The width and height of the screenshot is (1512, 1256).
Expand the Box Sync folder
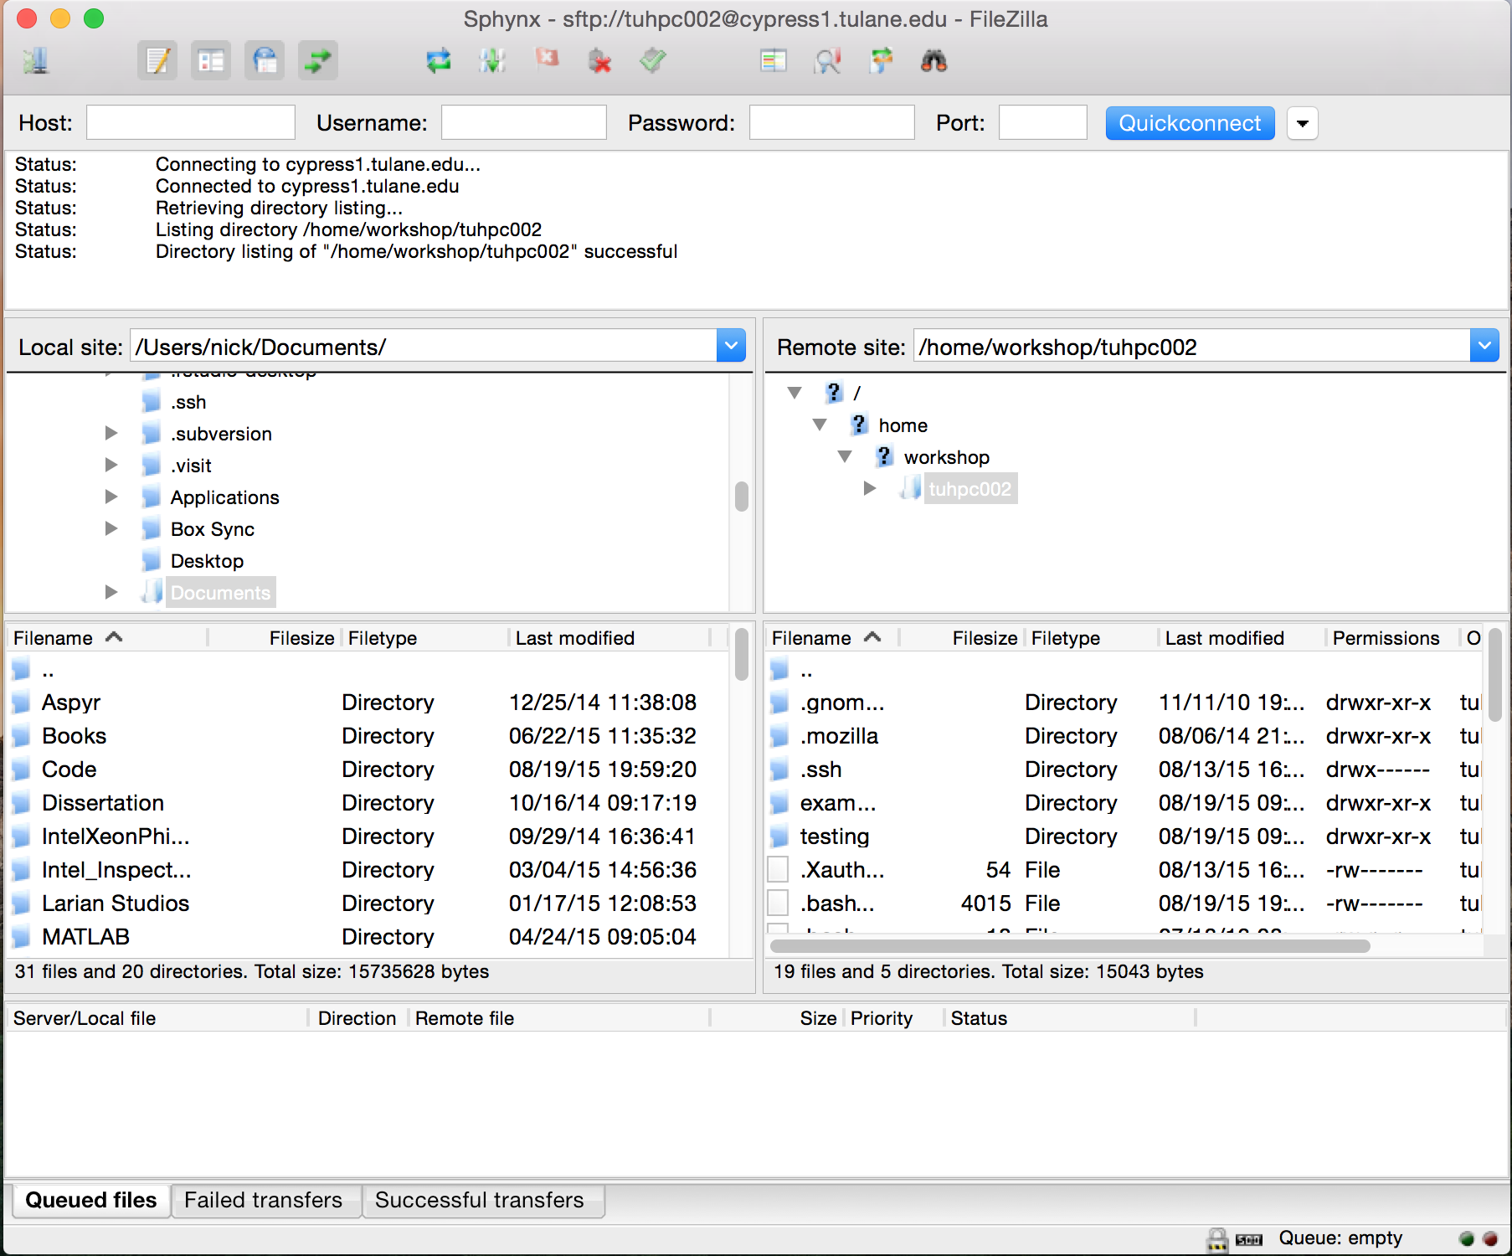(x=111, y=528)
